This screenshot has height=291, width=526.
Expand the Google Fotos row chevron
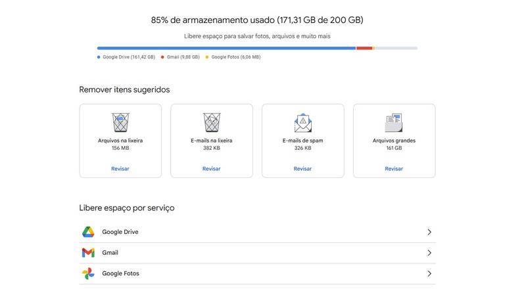pyautogui.click(x=429, y=273)
